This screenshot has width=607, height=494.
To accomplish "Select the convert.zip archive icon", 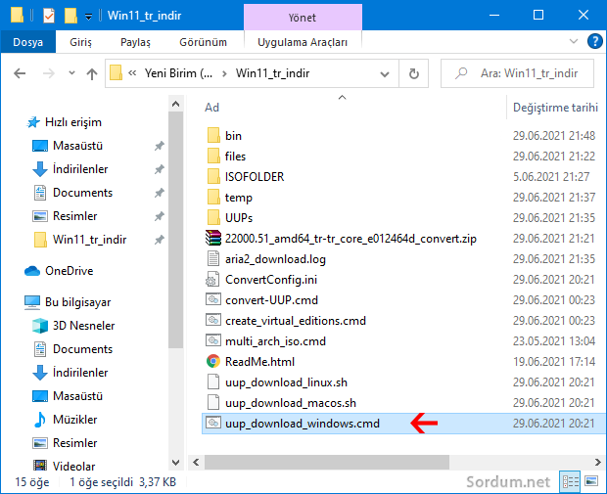I will pyautogui.click(x=213, y=239).
